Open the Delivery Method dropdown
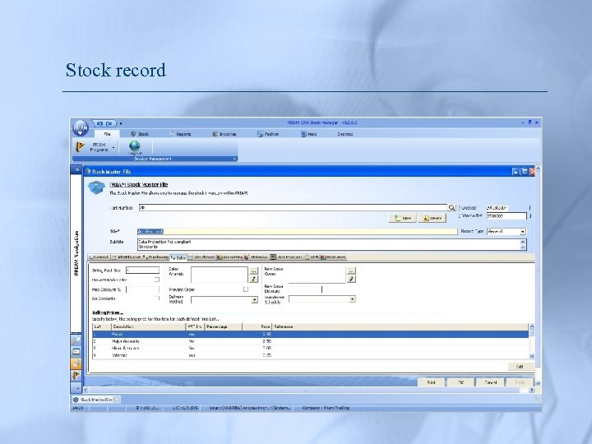592x444 pixels. tap(254, 300)
